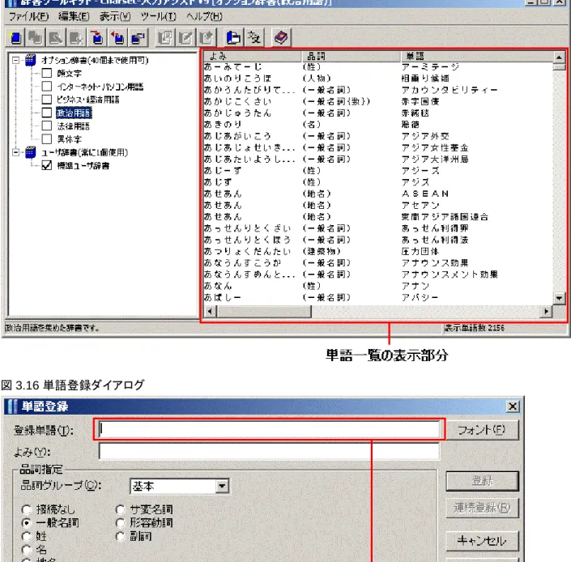Viewport: 571px width, 562px height.
Task: Click the word list scroll-up arrow
Action: tap(559, 57)
